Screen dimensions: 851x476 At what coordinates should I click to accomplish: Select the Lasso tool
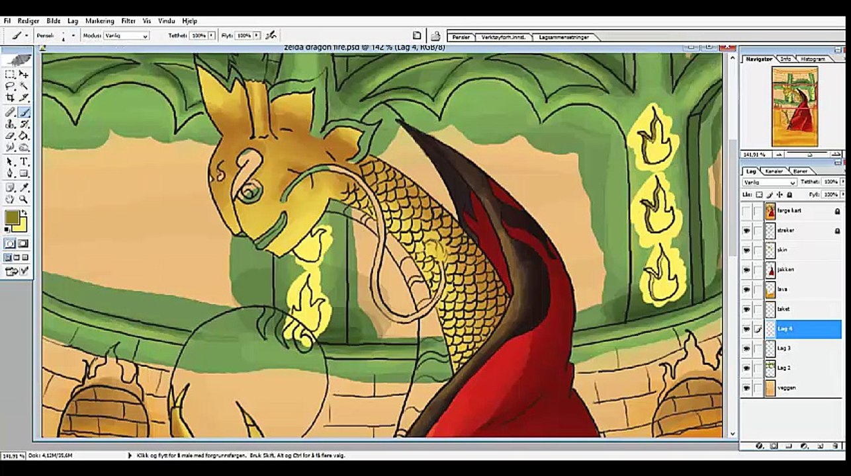click(x=10, y=86)
